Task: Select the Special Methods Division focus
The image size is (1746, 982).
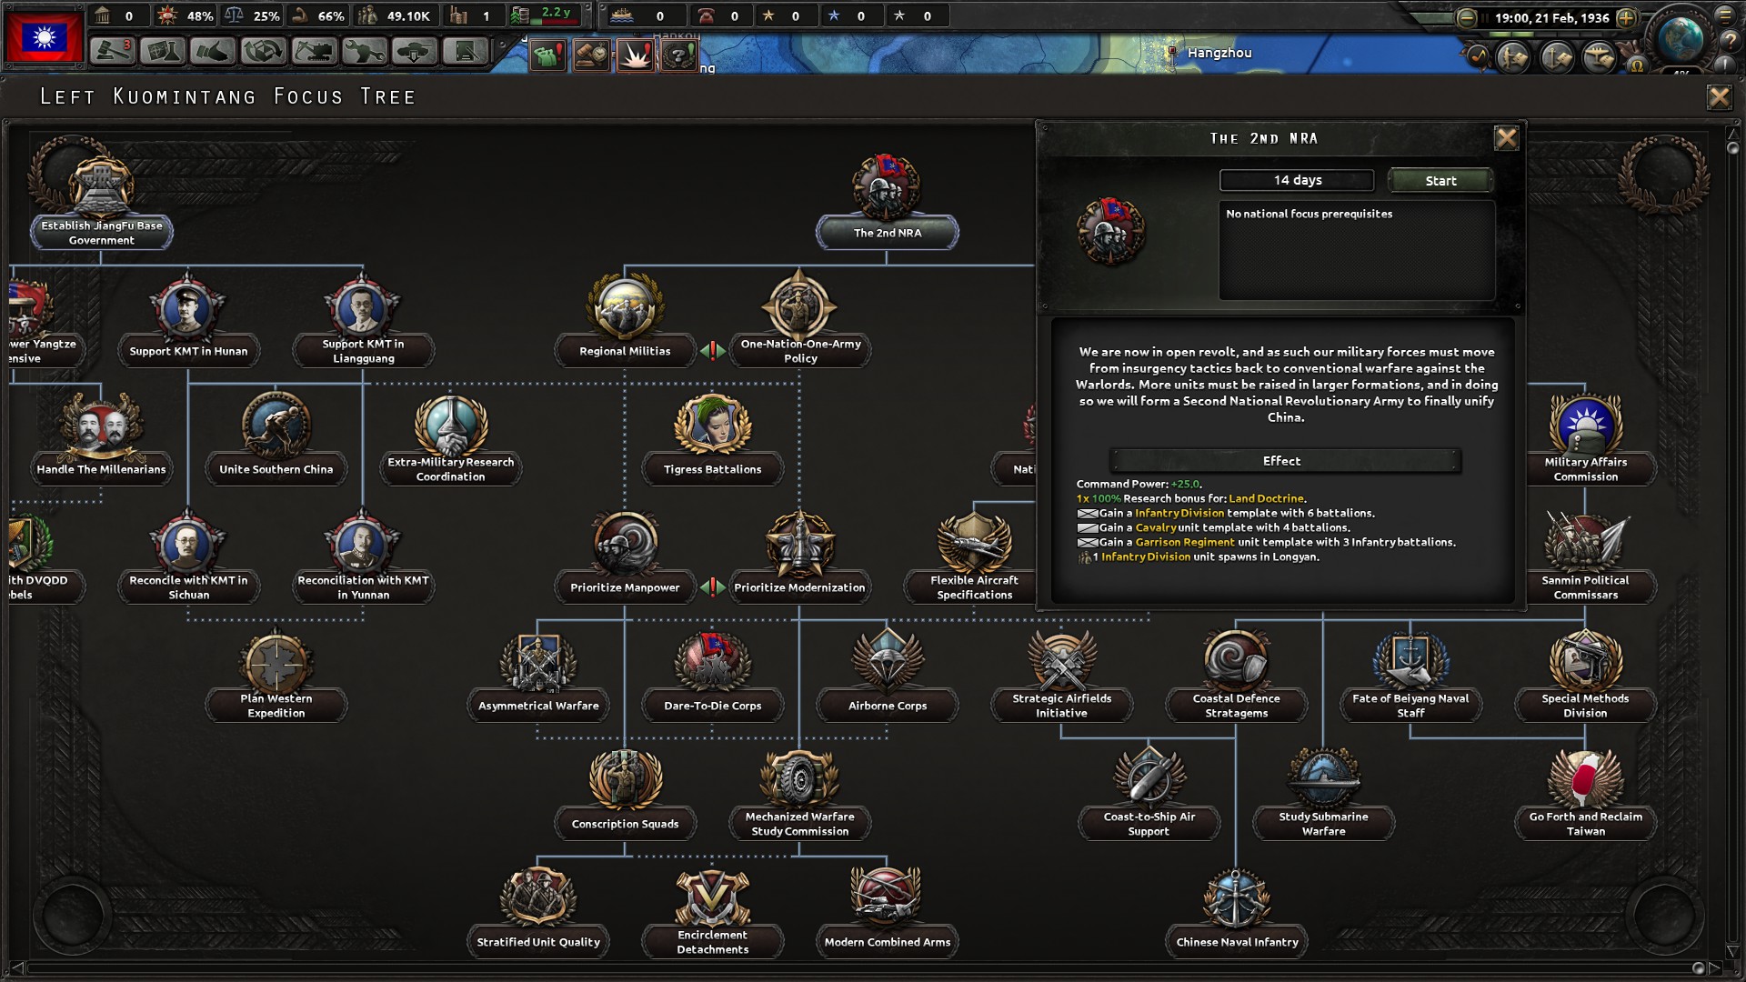Action: coord(1585,675)
